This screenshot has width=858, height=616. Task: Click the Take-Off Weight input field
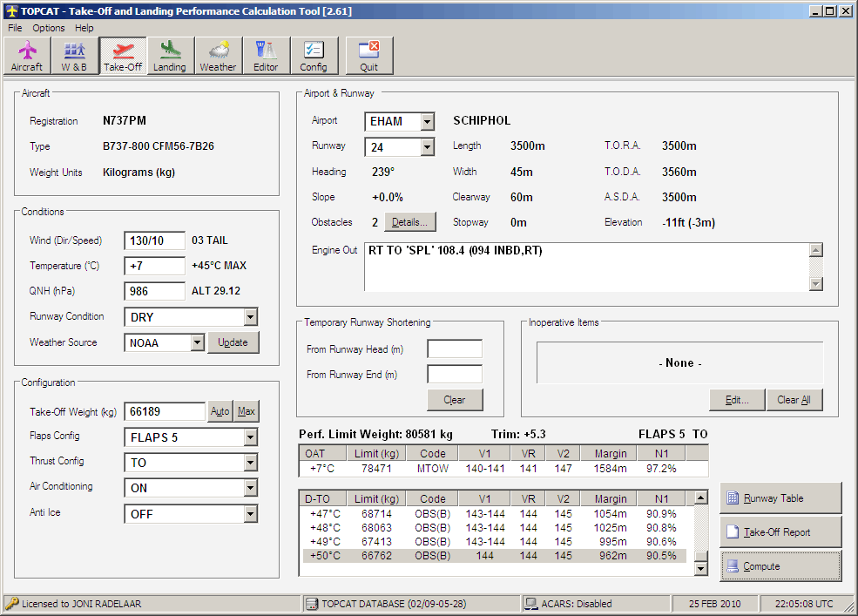(x=165, y=411)
